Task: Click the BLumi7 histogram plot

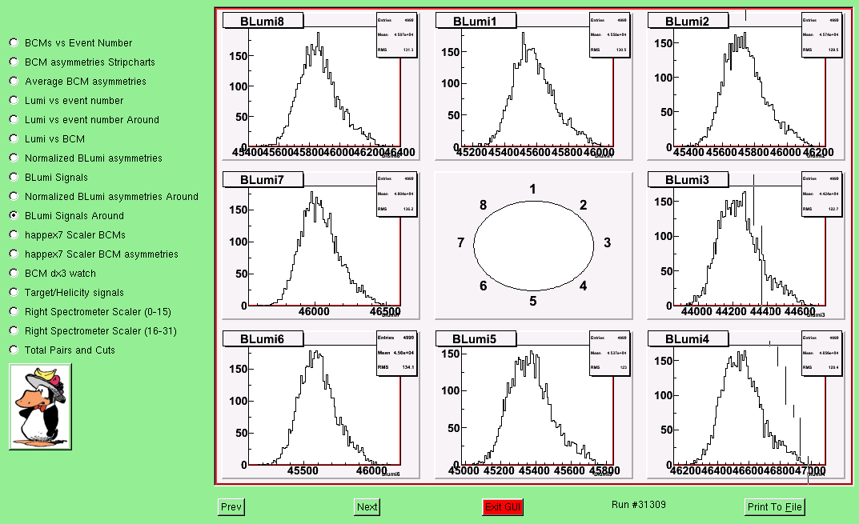Action: pos(321,246)
